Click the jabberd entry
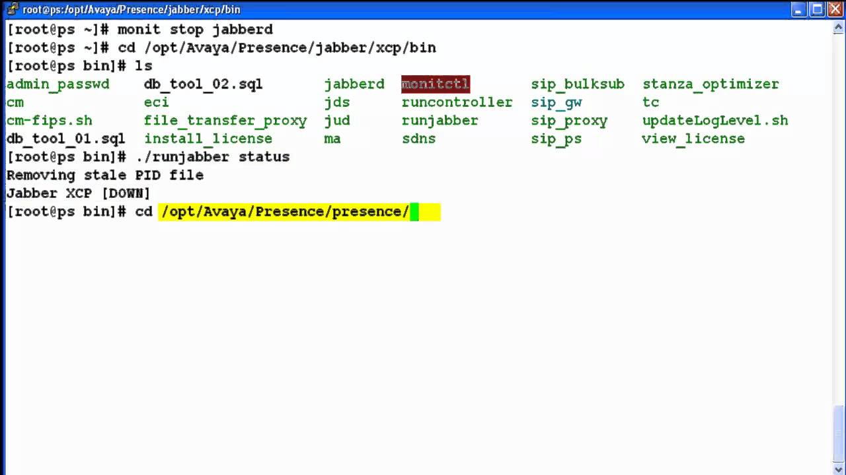The height and width of the screenshot is (475, 846). click(354, 84)
